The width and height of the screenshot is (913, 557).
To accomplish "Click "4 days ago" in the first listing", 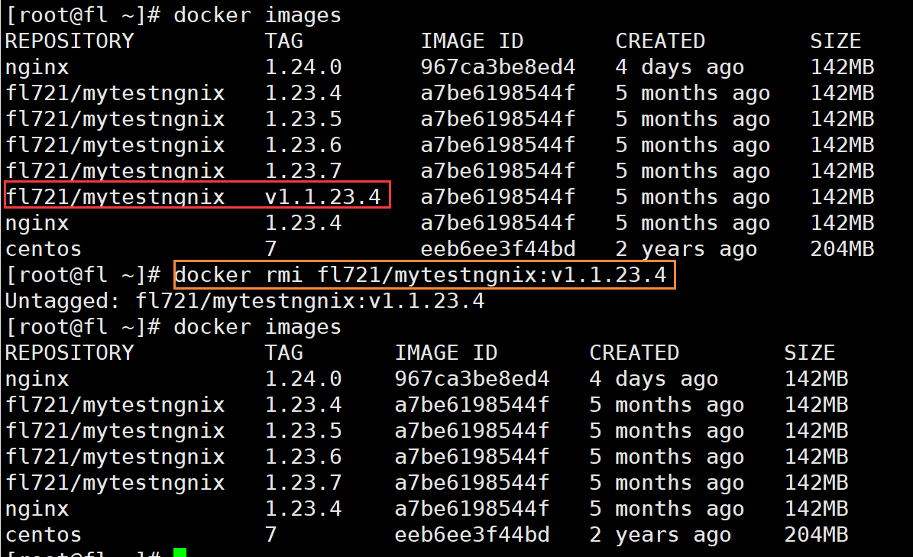I will tap(680, 67).
